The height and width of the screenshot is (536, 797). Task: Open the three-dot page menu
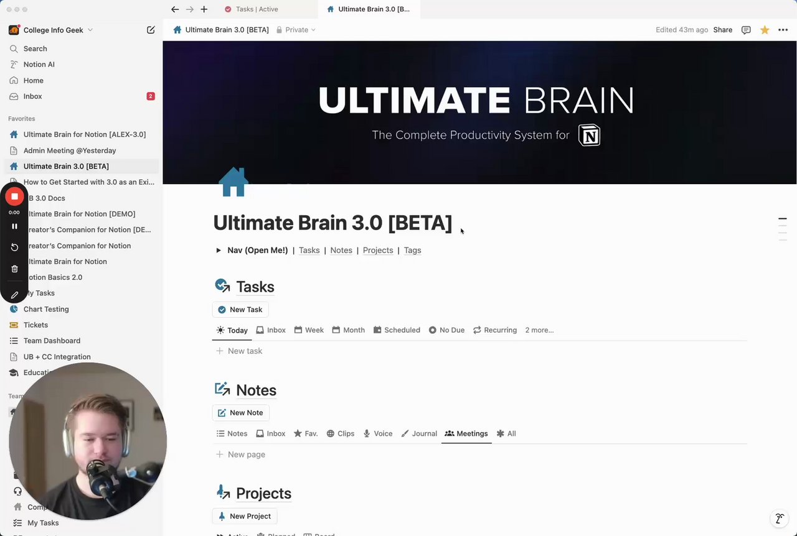(x=783, y=30)
